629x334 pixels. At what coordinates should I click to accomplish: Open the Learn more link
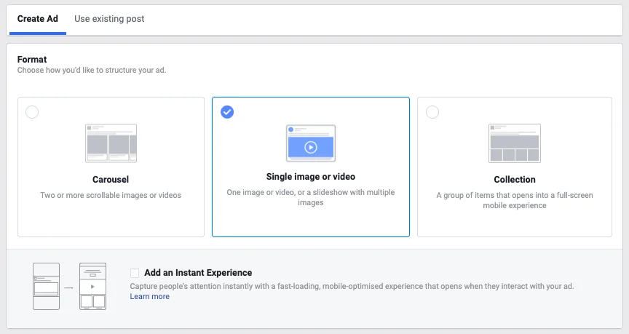pyautogui.click(x=149, y=296)
